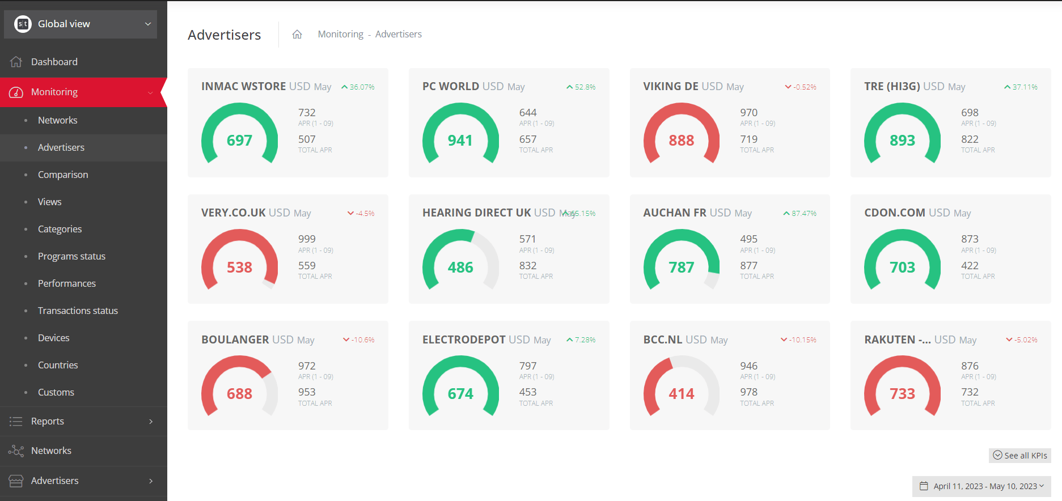Open the Dashboard menu item
Image resolution: width=1062 pixels, height=501 pixels.
click(x=83, y=62)
